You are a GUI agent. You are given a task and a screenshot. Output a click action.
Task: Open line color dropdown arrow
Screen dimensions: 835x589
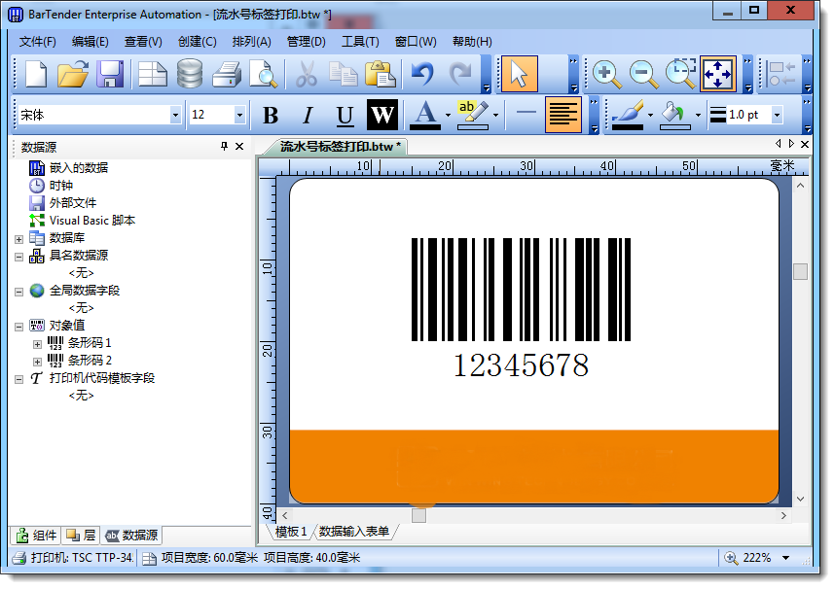coord(651,115)
